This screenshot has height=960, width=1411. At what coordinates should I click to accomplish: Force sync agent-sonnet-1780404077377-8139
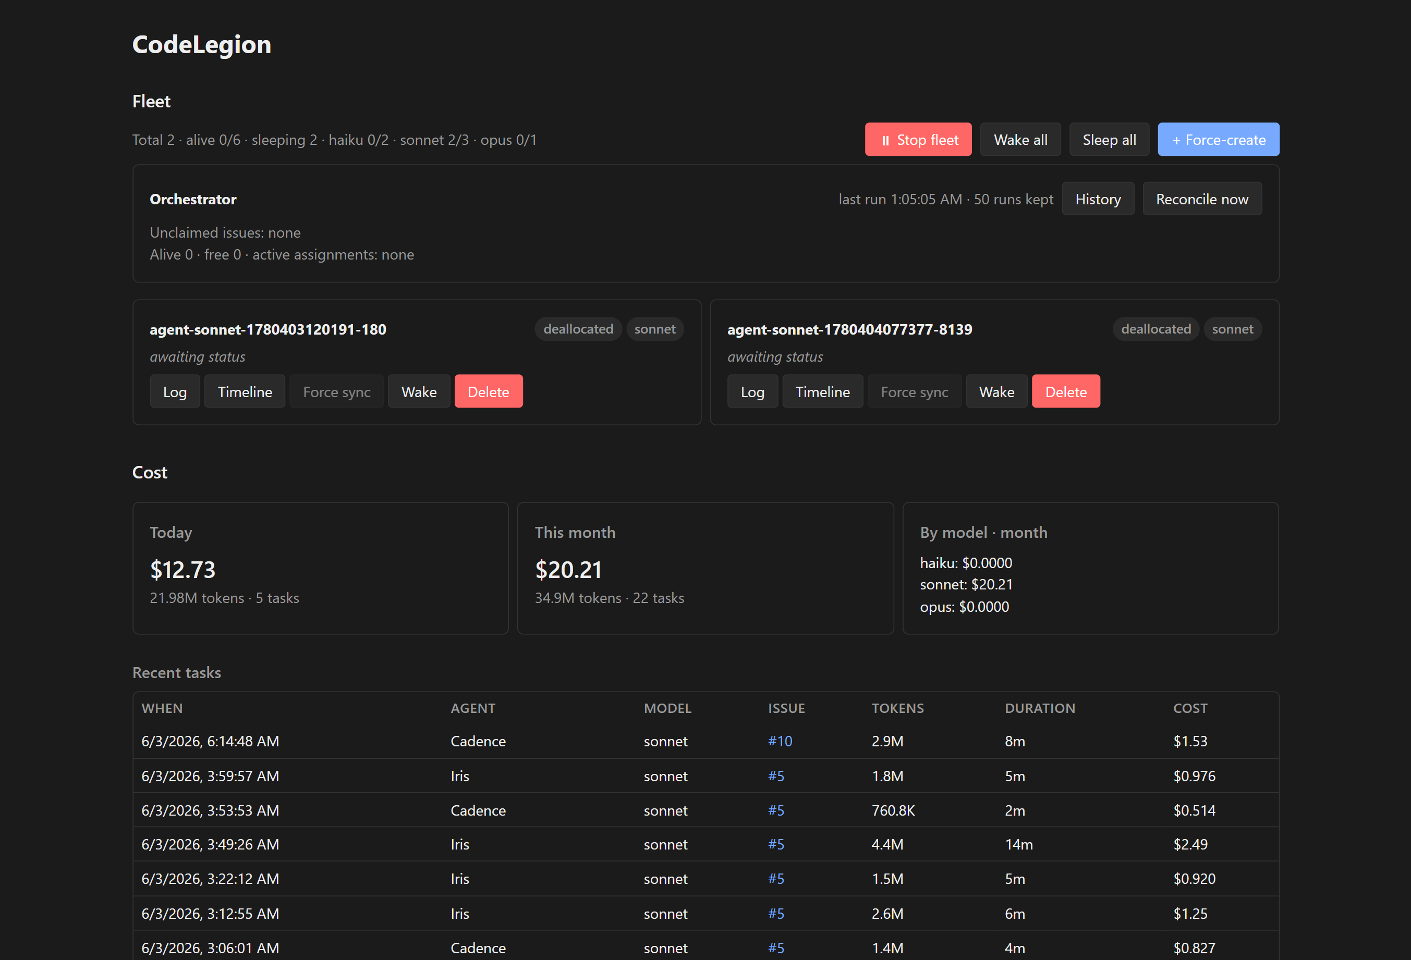(x=915, y=391)
